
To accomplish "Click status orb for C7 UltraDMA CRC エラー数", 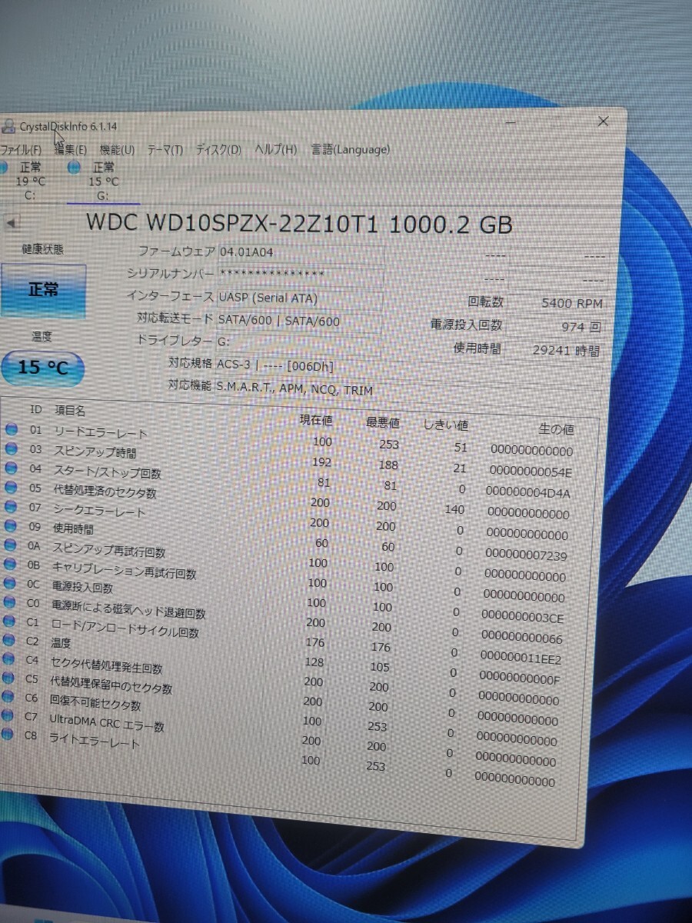I will [x=7, y=716].
